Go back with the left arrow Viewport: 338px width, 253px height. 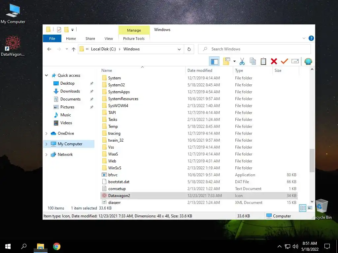(x=49, y=49)
